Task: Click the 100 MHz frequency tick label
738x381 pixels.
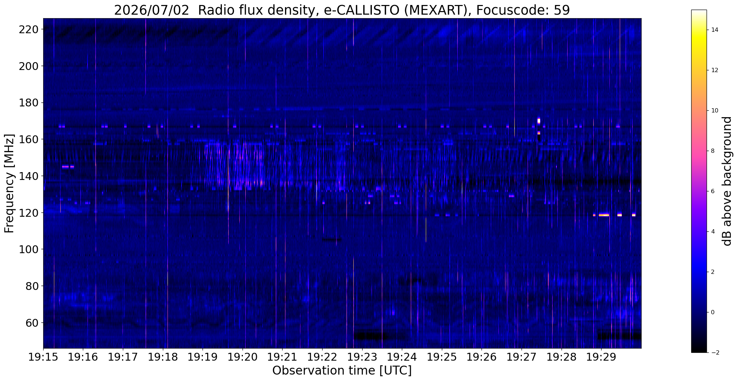Action: pos(29,249)
